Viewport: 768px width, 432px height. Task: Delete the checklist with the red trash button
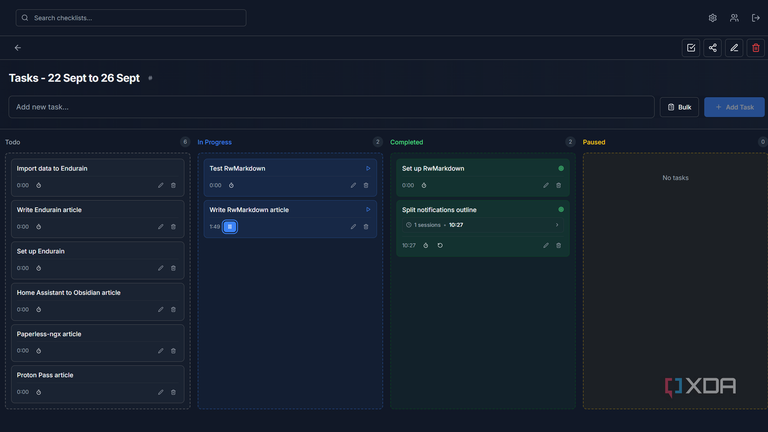click(756, 48)
